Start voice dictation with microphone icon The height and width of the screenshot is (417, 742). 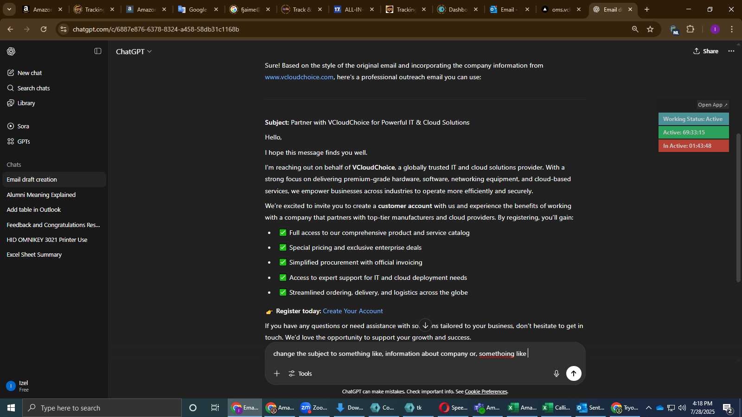pyautogui.click(x=556, y=373)
